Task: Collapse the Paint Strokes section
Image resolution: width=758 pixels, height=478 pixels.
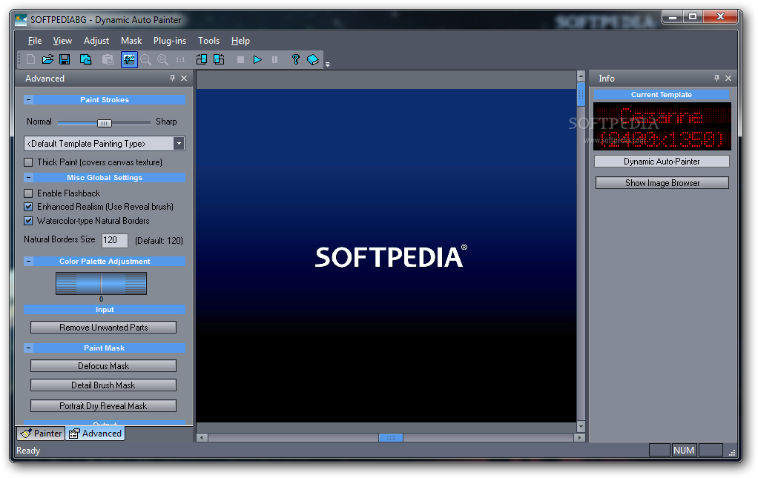Action: 28,100
